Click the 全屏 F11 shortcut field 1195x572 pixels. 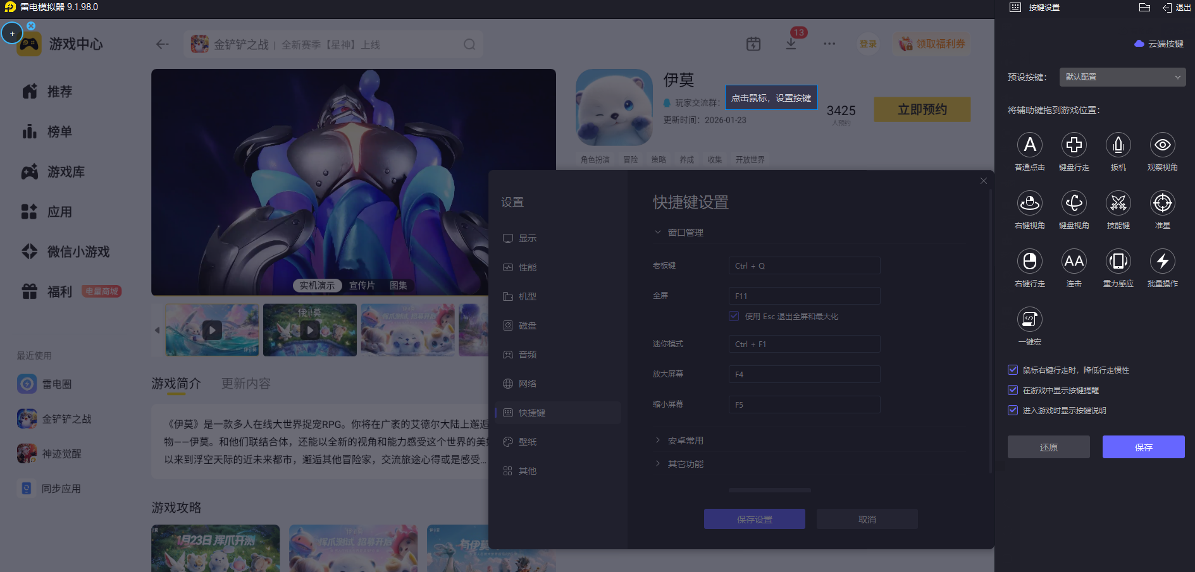(804, 296)
